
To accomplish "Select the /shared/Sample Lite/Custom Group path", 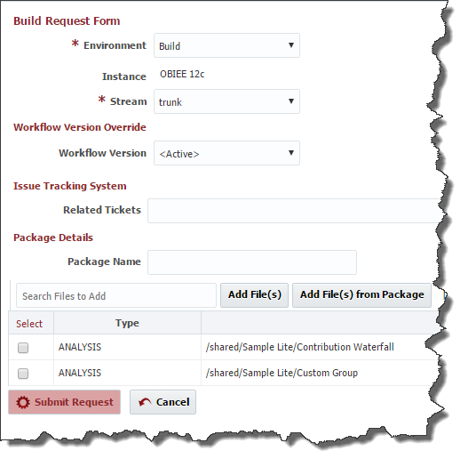I will tap(282, 373).
